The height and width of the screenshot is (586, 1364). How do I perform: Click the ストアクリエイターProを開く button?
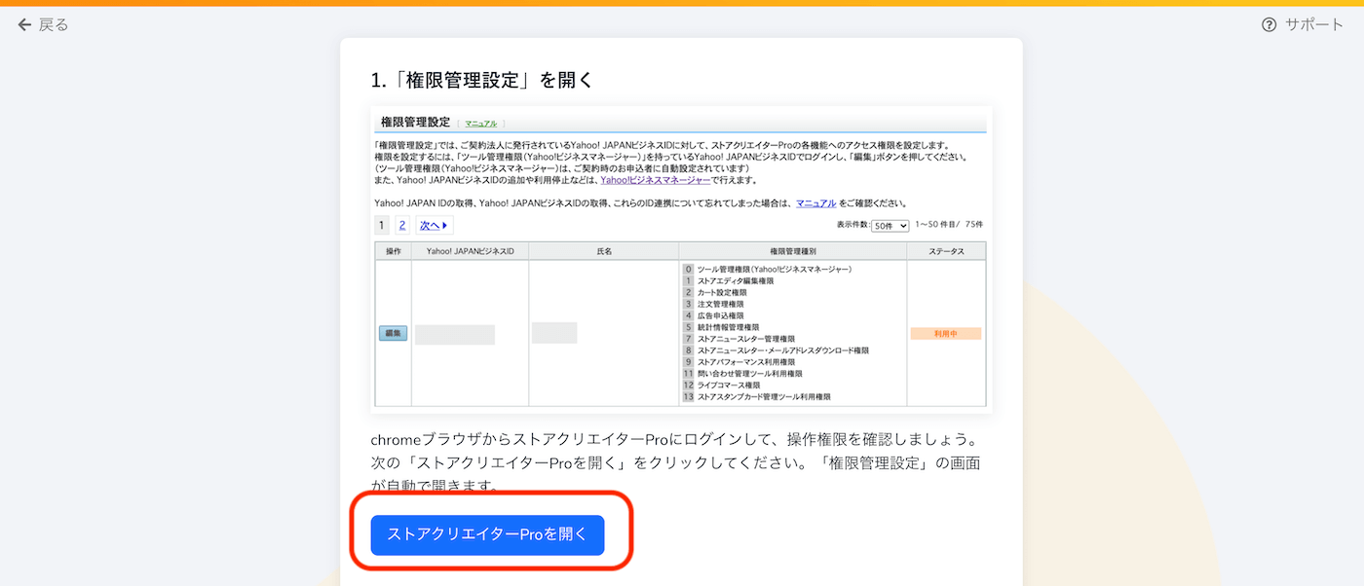(x=487, y=534)
